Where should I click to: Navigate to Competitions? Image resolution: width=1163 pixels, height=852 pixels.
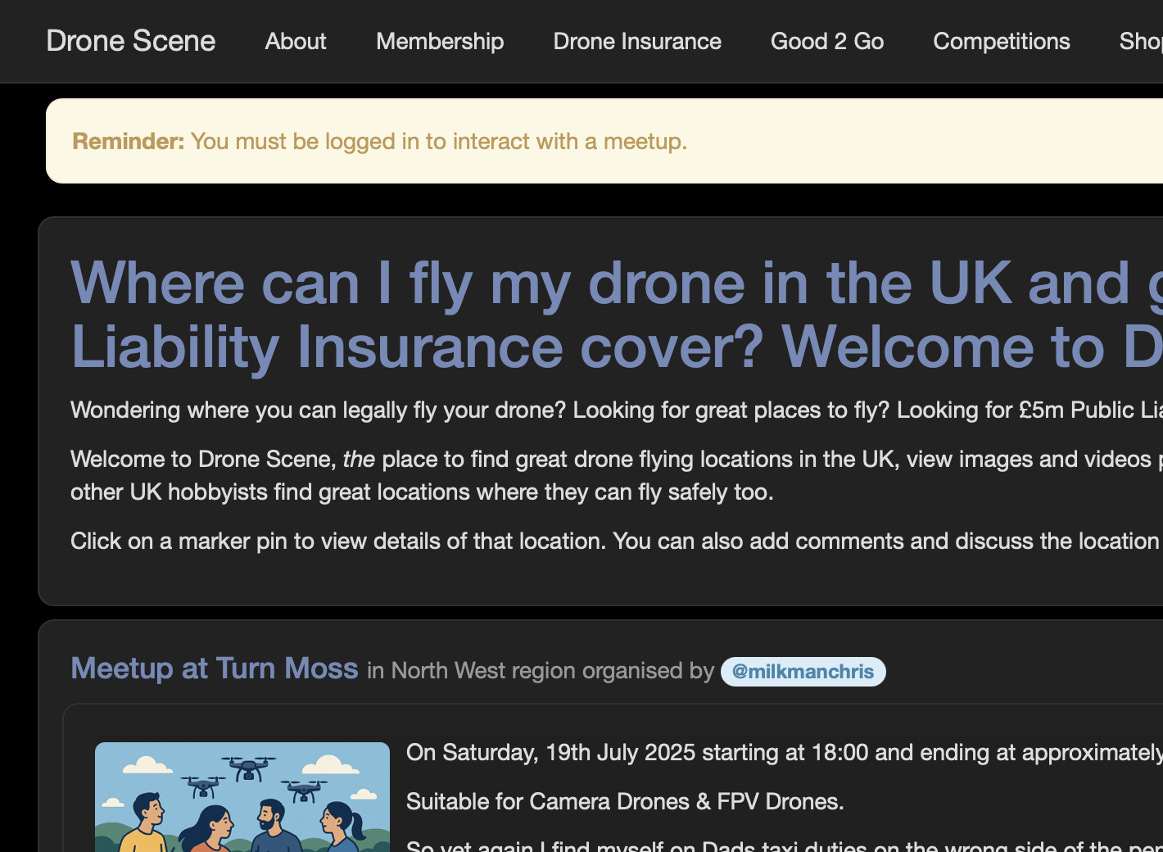pos(1001,41)
